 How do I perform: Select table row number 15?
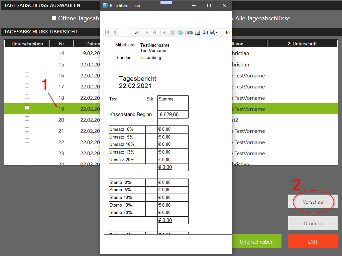[61, 65]
